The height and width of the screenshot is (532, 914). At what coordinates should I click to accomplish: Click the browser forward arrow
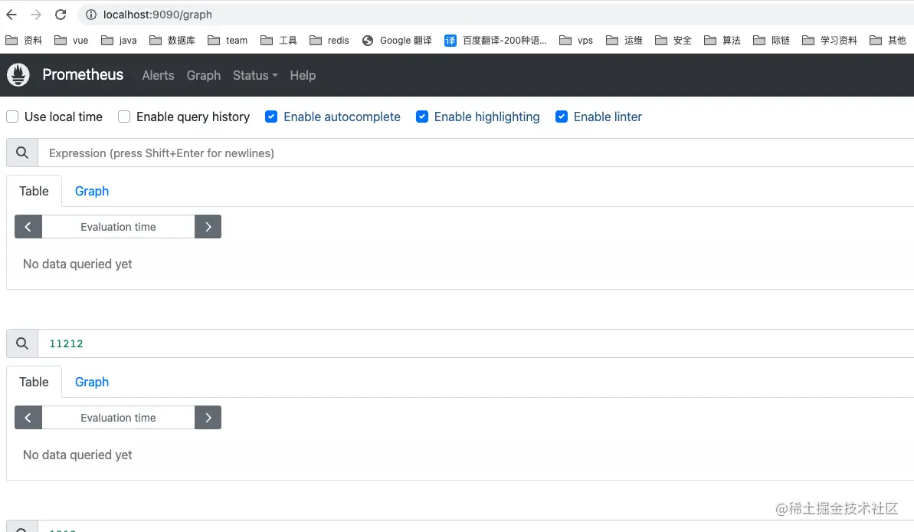tap(36, 15)
